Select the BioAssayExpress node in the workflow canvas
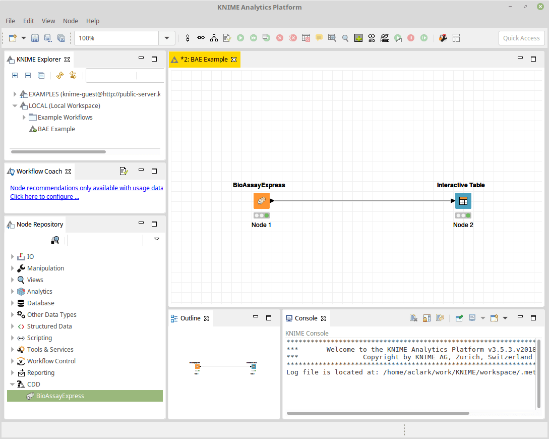549x439 pixels. (x=261, y=200)
